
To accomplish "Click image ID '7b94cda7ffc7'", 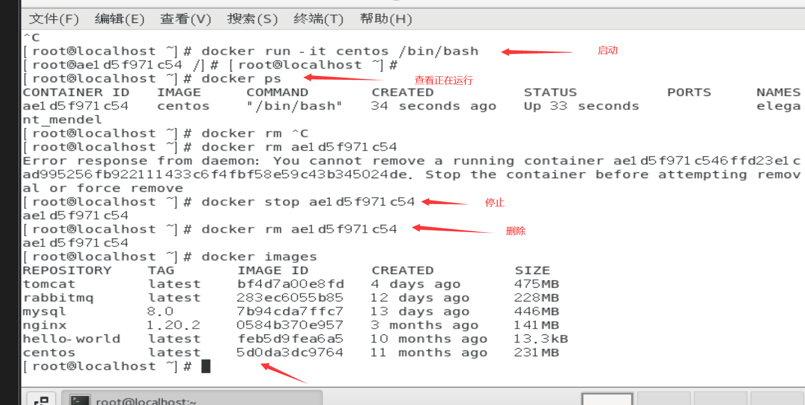I will tap(290, 312).
